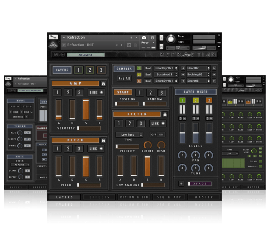Open the Short Synth 1 dropdown for layer 1
269x241 pixels.
166,68
